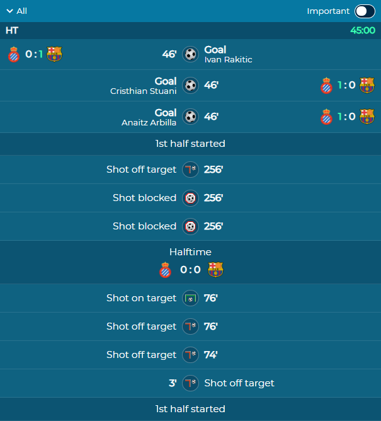Image resolution: width=381 pixels, height=421 pixels.
Task: Open player Cristhian Stuani
Action: [144, 91]
